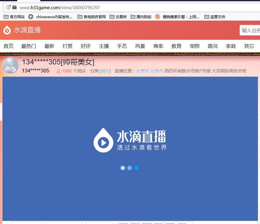Go to the 首页 nav item
This screenshot has width=260, height=224.
(x=8, y=46)
